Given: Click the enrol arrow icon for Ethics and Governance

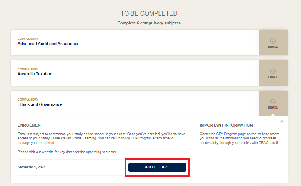Looking at the screenshot, I should [273, 101].
